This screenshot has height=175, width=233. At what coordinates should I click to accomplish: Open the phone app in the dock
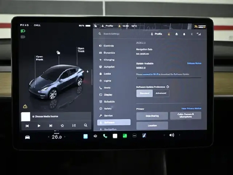coord(105,136)
